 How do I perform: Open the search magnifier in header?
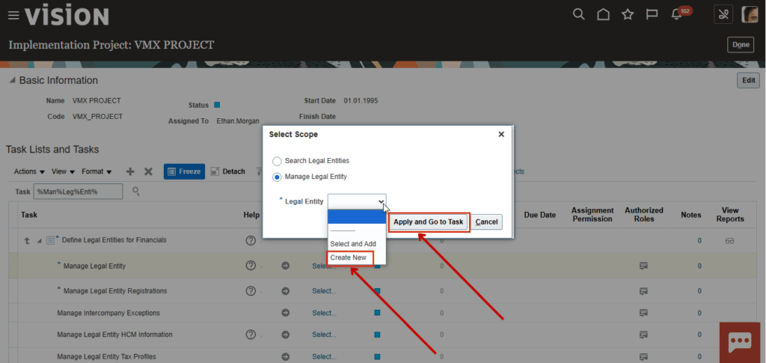(x=578, y=15)
